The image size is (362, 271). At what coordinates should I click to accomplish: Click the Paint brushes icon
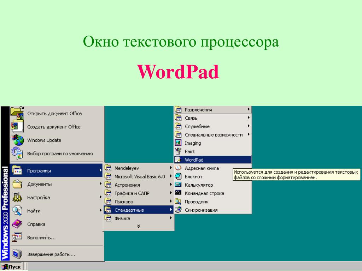click(178, 151)
